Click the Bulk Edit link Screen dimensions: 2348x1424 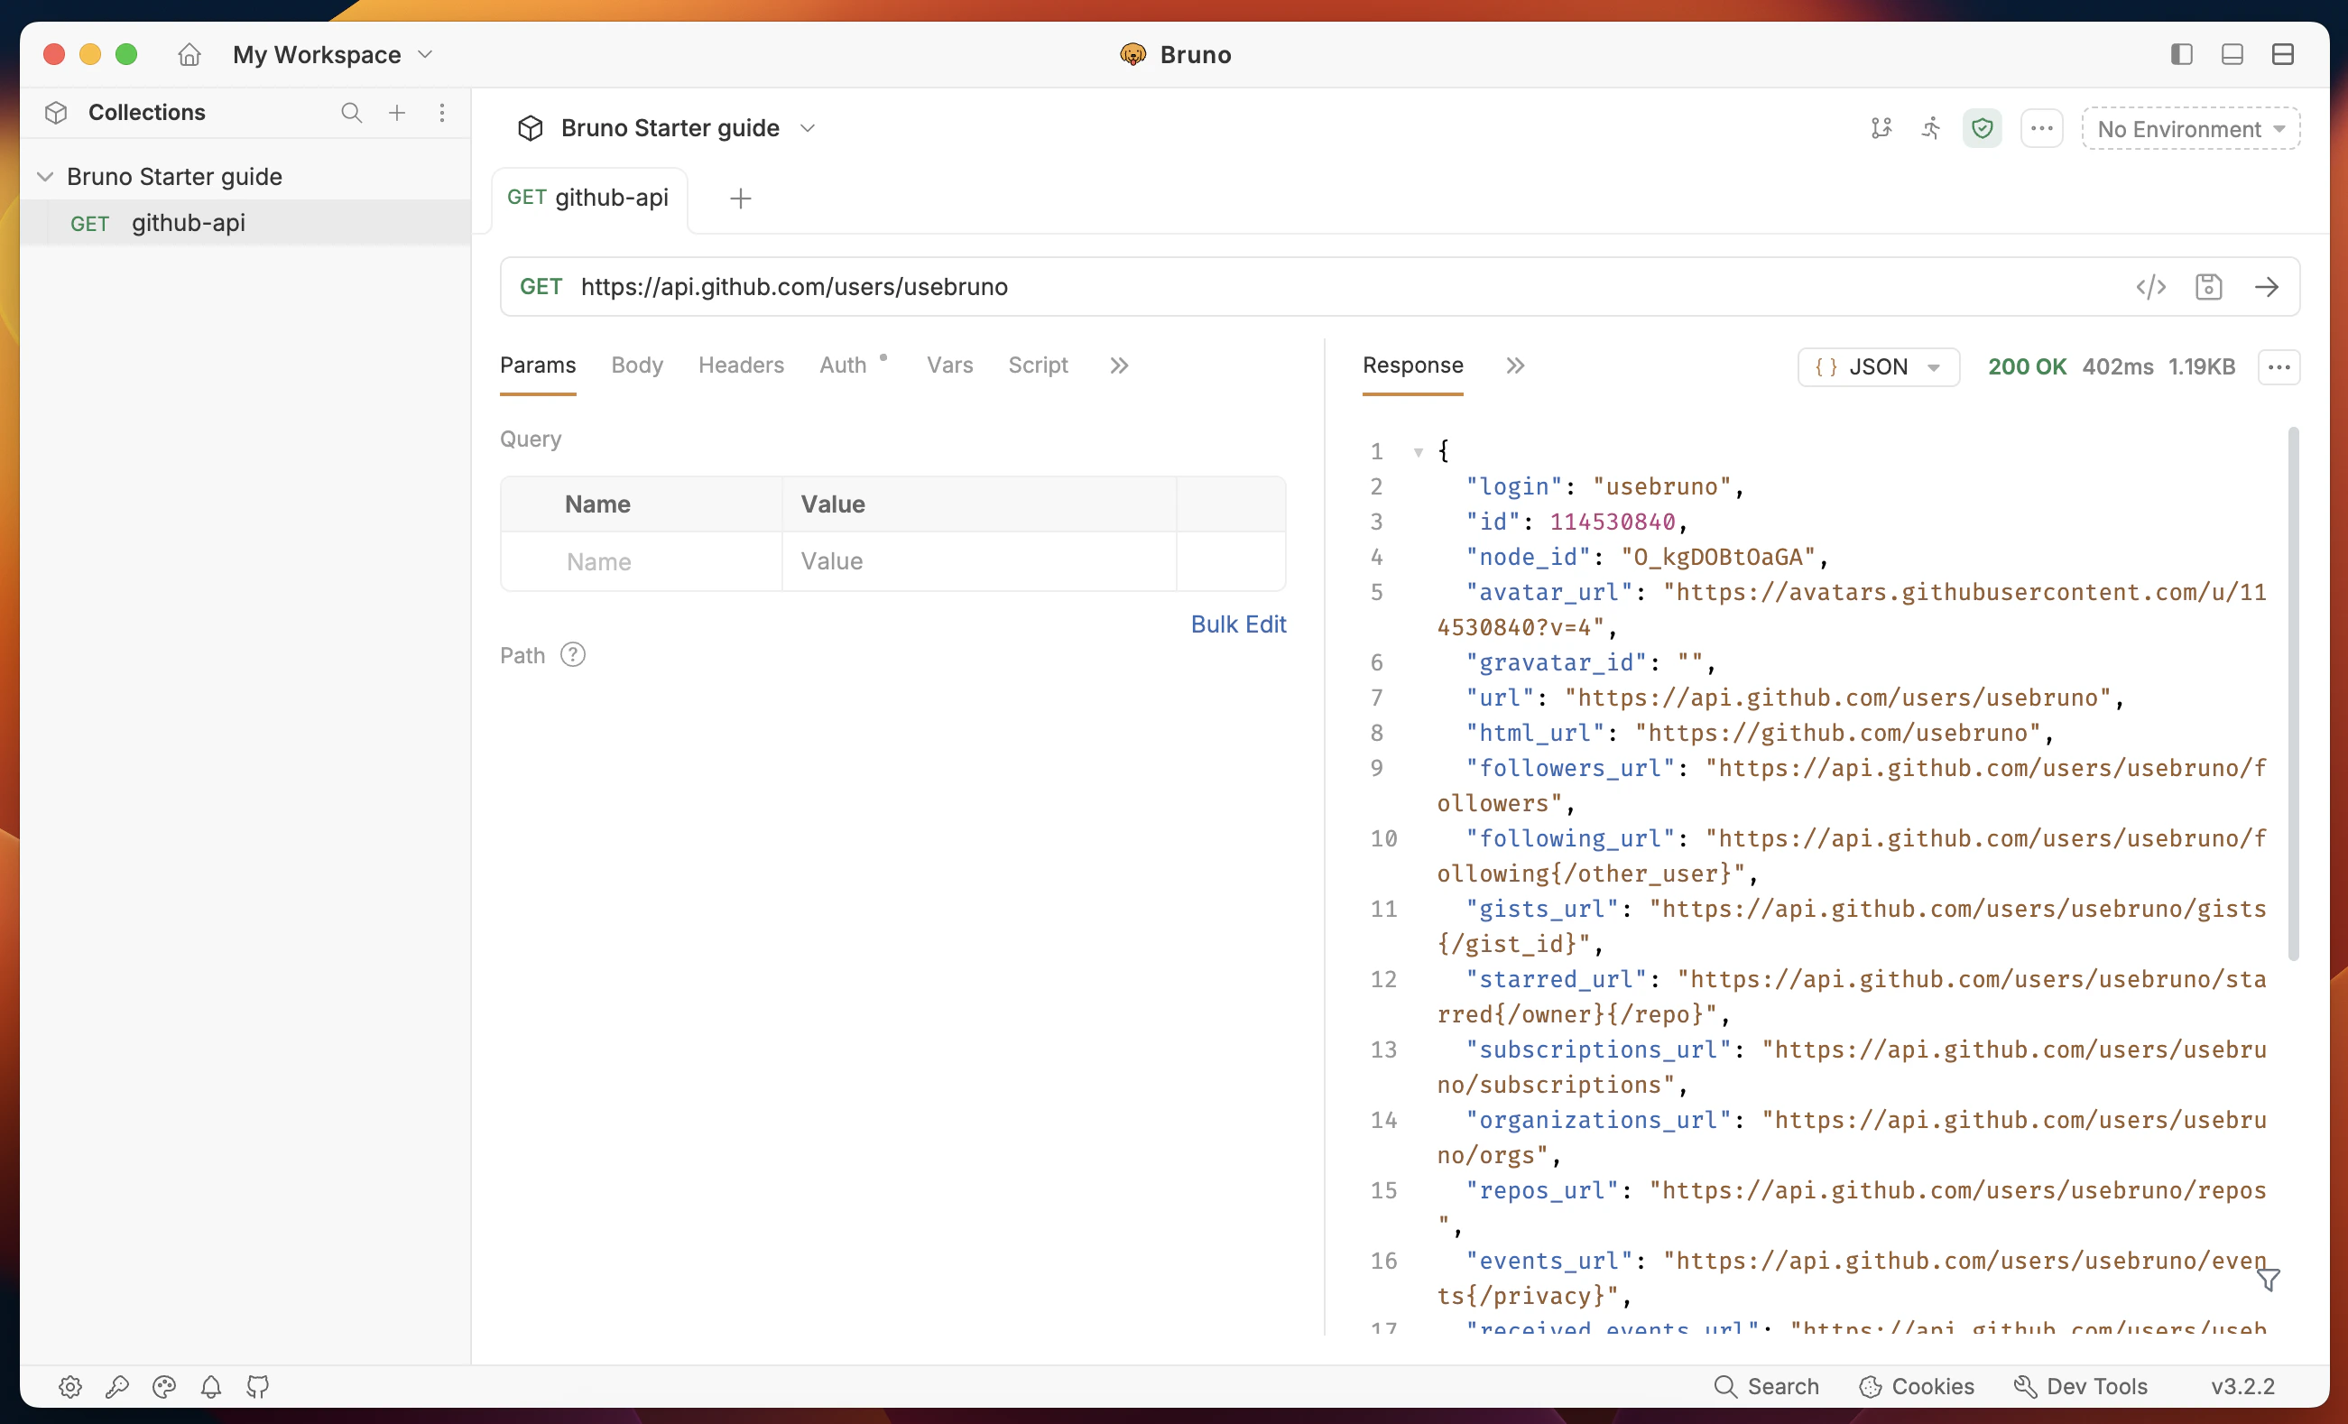[x=1238, y=624]
